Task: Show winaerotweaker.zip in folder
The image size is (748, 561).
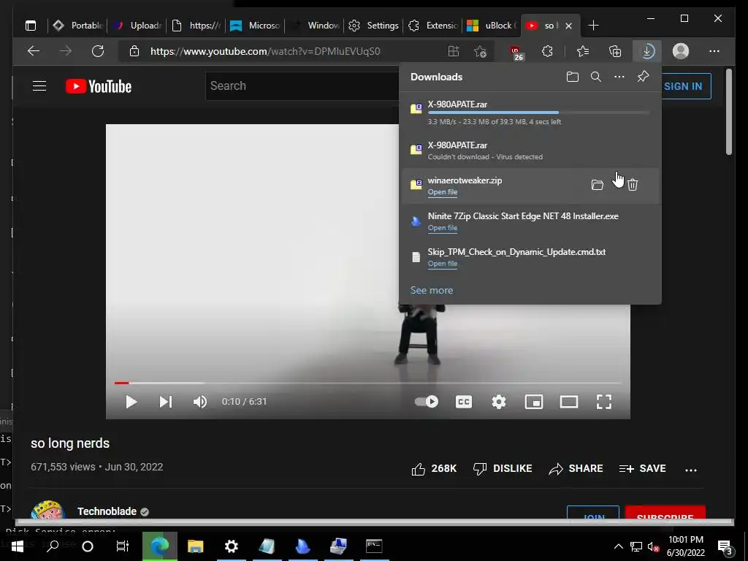Action: coord(598,185)
